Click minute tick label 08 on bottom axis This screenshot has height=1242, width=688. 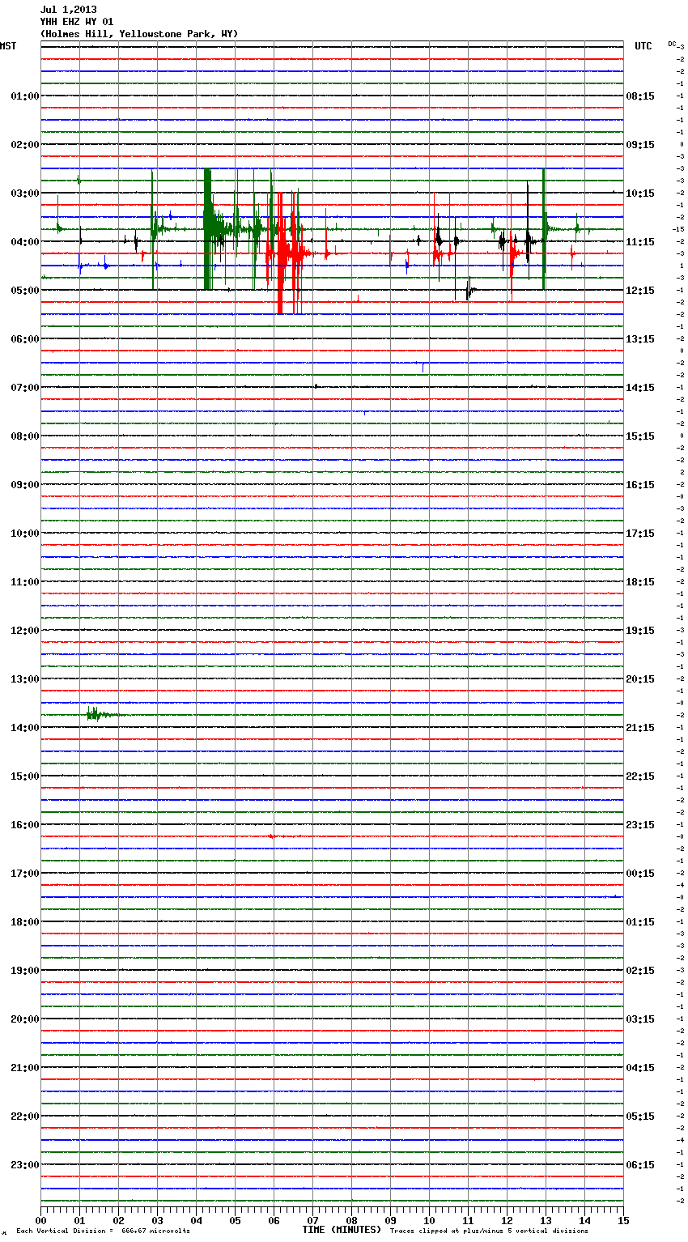351,1220
